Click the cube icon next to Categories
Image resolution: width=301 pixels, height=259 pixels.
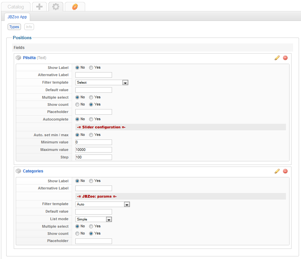pyautogui.click(x=19, y=171)
